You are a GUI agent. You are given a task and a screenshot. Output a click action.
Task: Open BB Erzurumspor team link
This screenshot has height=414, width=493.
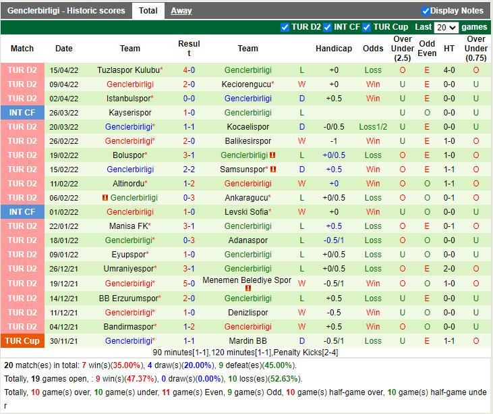pos(129,298)
